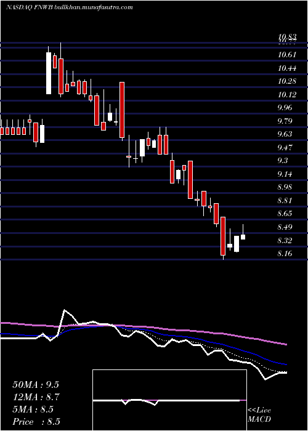
Task: Select the 9.96 price axis label
Action: pyautogui.click(x=285, y=108)
